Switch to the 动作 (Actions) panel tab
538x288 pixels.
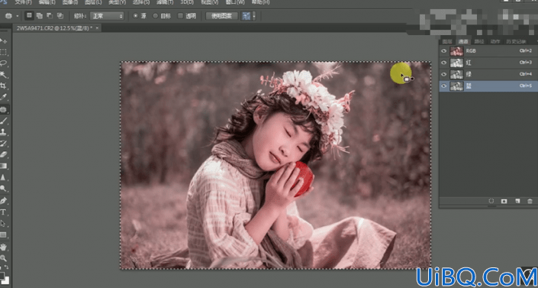[x=495, y=41]
